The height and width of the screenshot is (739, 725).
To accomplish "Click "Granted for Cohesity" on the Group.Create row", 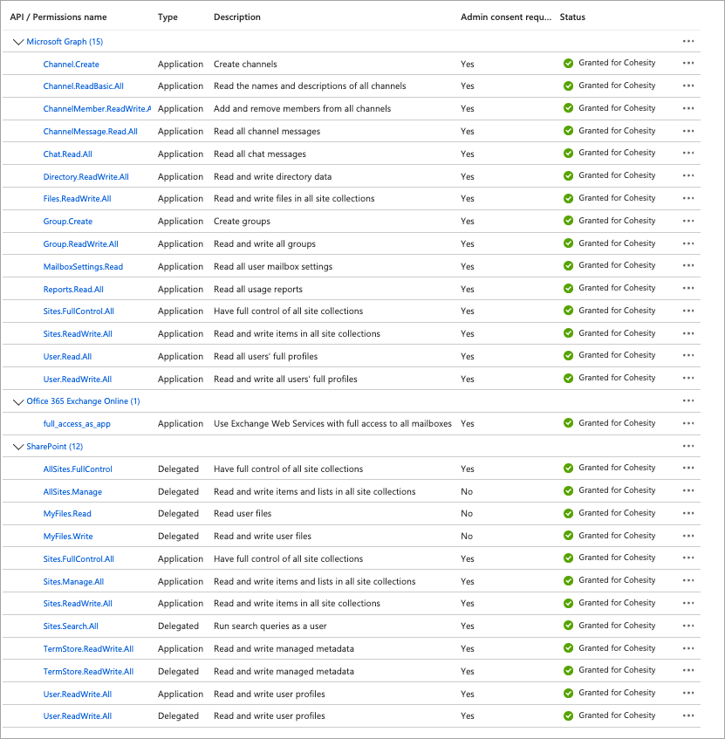I will [617, 221].
